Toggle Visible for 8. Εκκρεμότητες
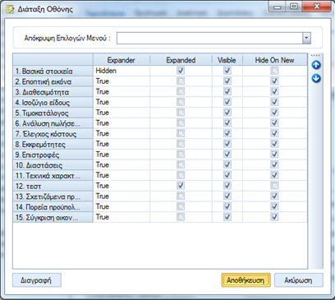Viewport: 335px width, 300px height. pyautogui.click(x=227, y=144)
